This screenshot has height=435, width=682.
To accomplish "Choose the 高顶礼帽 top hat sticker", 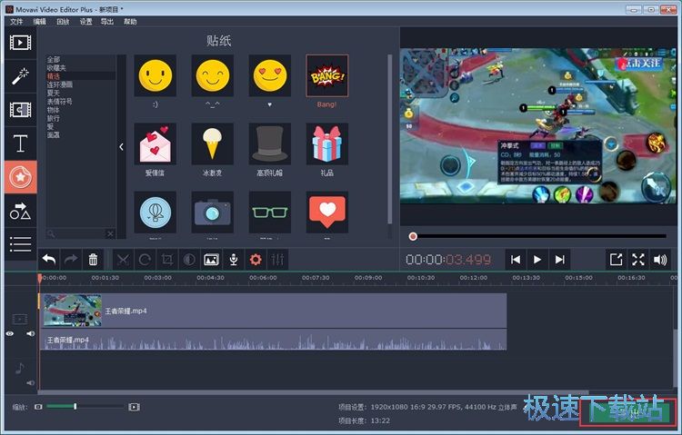I will [x=270, y=143].
